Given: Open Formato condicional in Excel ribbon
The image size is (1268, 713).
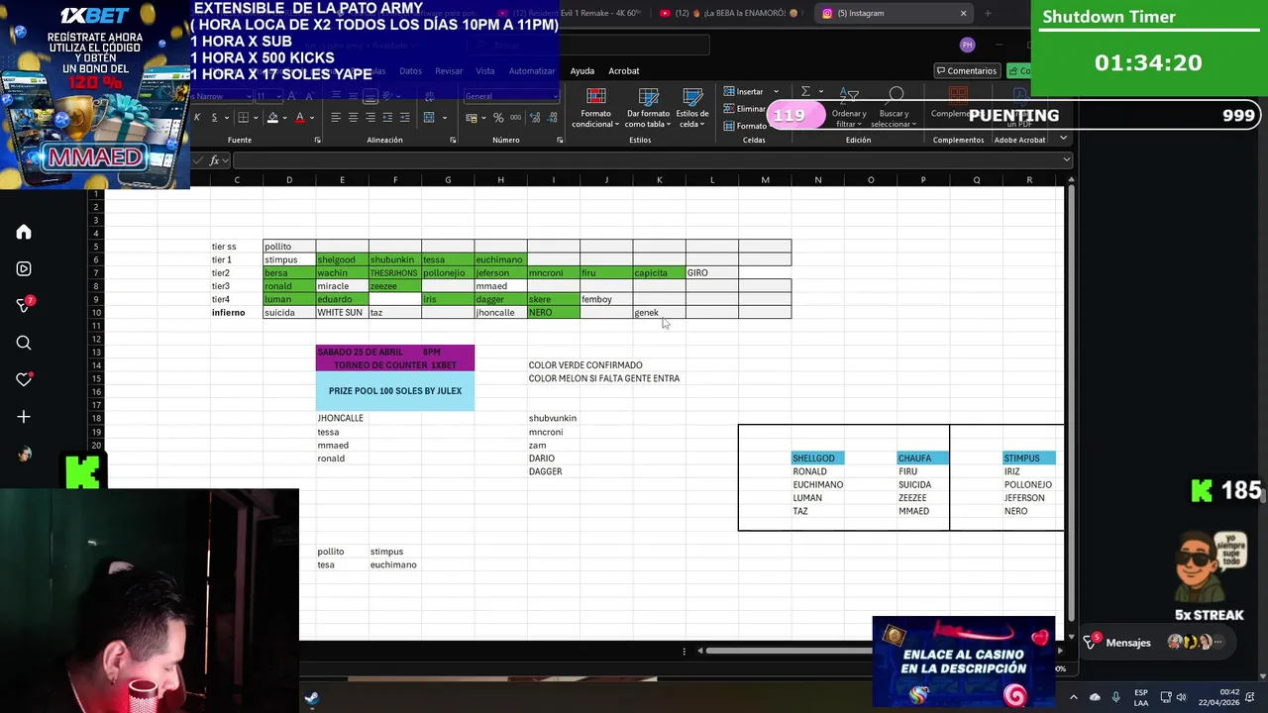Looking at the screenshot, I should tap(595, 108).
